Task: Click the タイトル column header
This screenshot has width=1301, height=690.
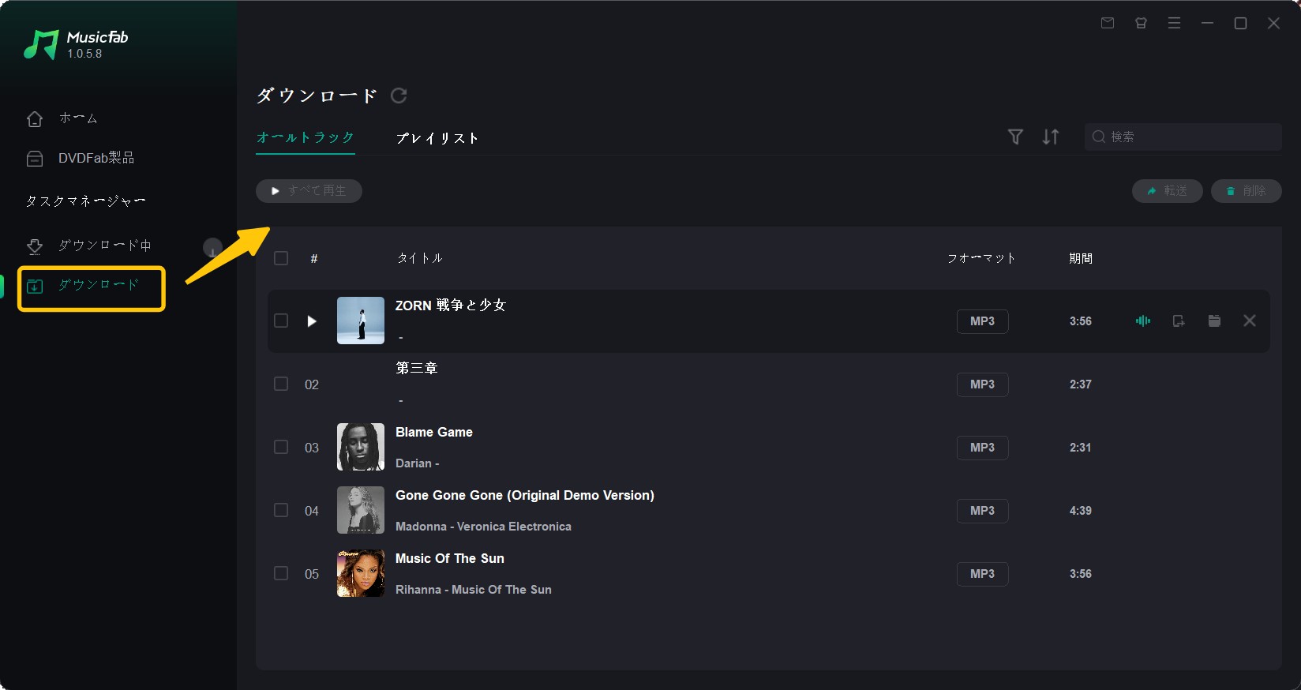Action: (x=420, y=258)
